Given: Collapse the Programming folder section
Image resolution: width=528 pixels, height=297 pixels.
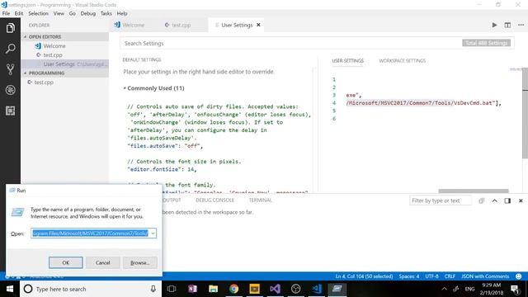Looking at the screenshot, I should pyautogui.click(x=65, y=73).
